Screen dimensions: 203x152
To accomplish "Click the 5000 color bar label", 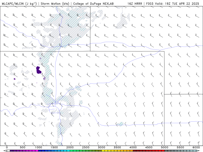I will 165,147.
